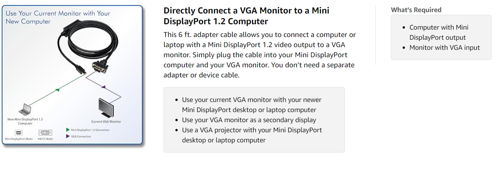Click the purple arrow on the VGA line
This screenshot has width=496, height=172.
click(x=104, y=87)
